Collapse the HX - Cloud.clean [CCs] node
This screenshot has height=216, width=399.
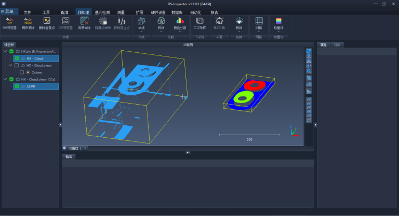[5, 79]
